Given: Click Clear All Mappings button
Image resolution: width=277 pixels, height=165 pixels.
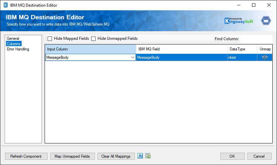Looking at the screenshot, I should point(116,156).
